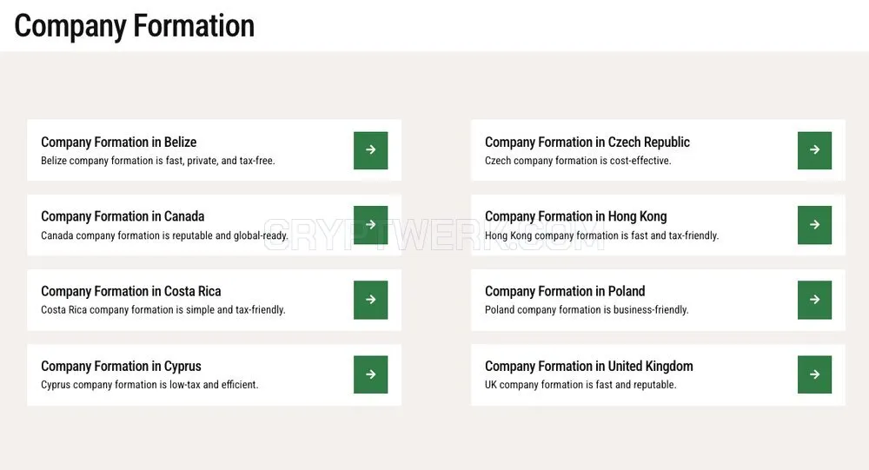Image resolution: width=869 pixels, height=470 pixels.
Task: Click the green arrow beside Poland formation
Action: coord(815,300)
